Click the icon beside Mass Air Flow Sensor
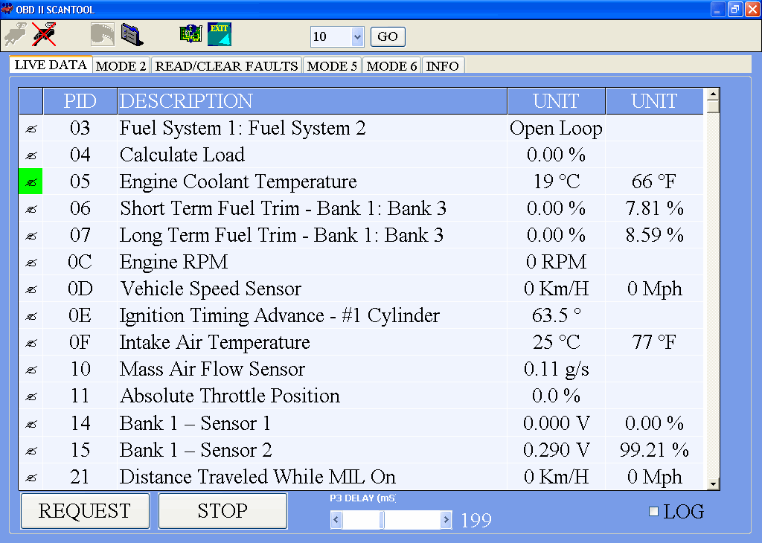762x543 pixels. [x=31, y=370]
